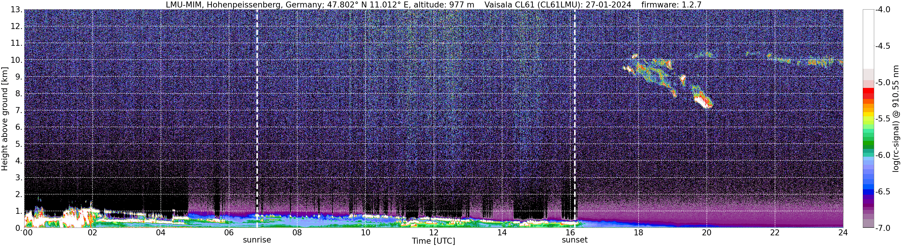Click the '08' time tick label
902x247 pixels.
[297, 233]
